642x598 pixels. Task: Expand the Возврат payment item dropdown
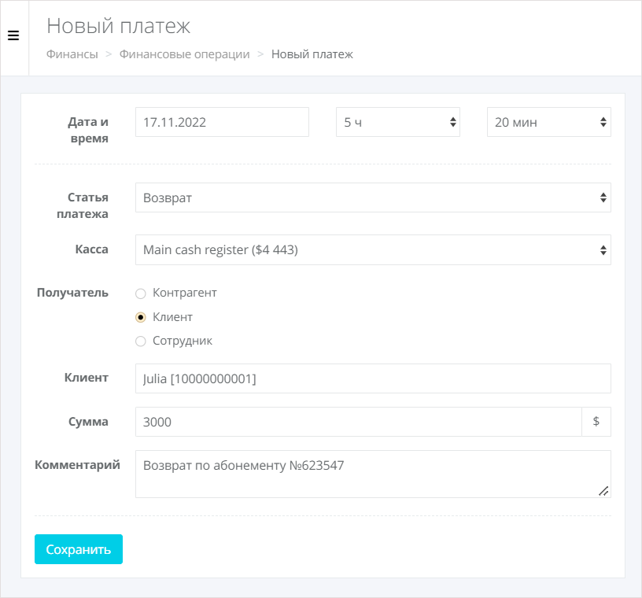click(x=374, y=197)
